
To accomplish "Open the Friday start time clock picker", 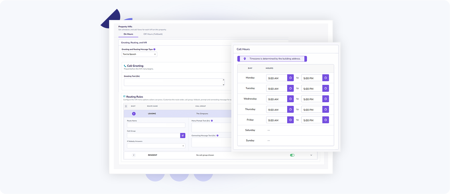I will pos(290,120).
